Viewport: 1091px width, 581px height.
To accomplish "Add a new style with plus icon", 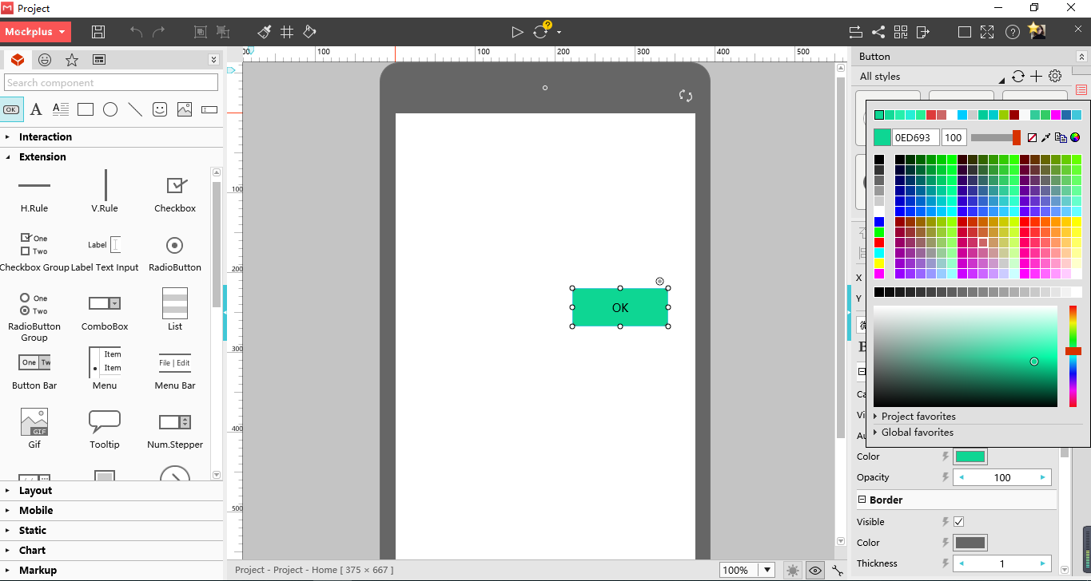I will coord(1036,76).
